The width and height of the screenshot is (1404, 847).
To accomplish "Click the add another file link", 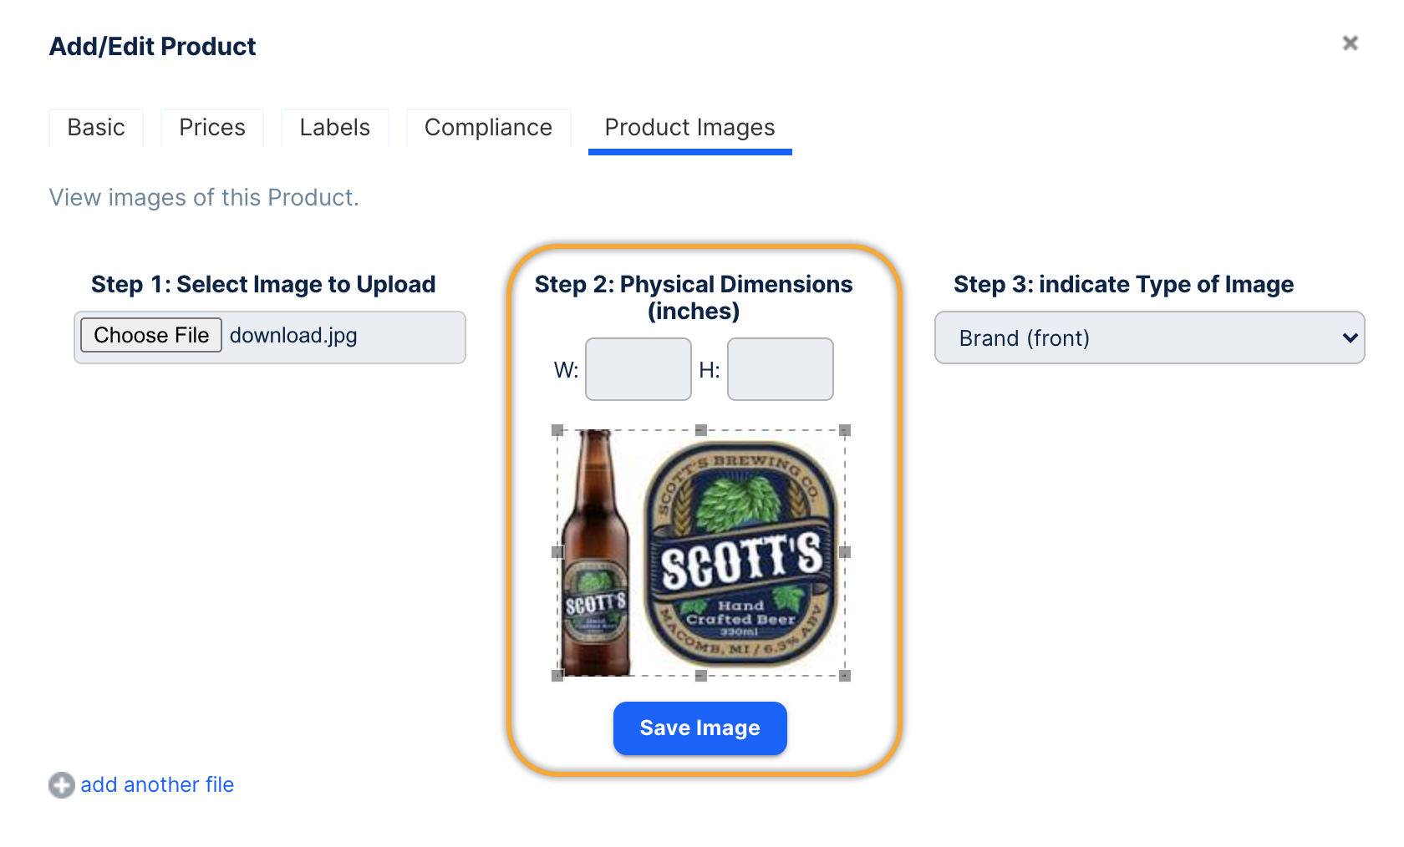I will 157,785.
